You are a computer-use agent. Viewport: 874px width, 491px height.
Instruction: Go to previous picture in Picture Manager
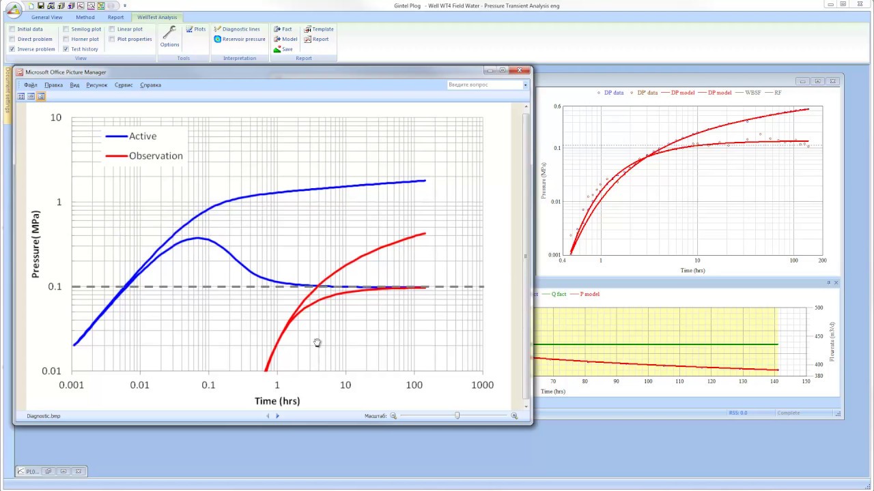click(x=268, y=416)
